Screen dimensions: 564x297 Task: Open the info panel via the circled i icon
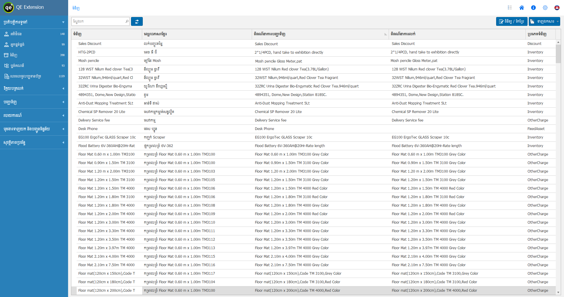pos(533,8)
